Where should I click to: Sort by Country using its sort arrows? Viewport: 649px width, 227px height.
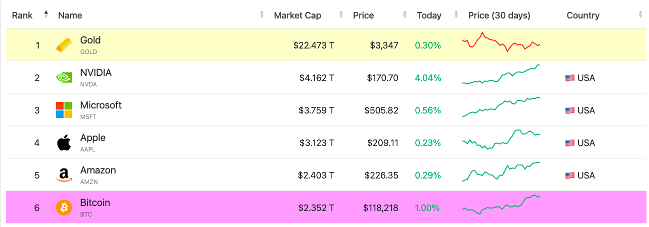[640, 15]
